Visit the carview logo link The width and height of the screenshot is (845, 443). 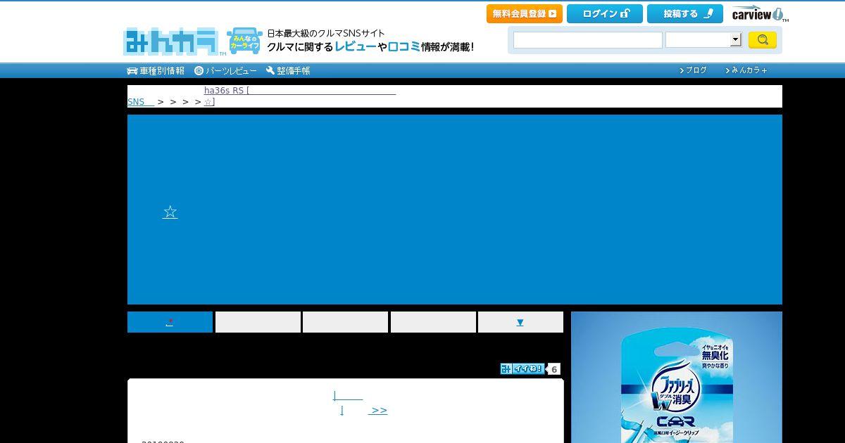[x=759, y=14]
